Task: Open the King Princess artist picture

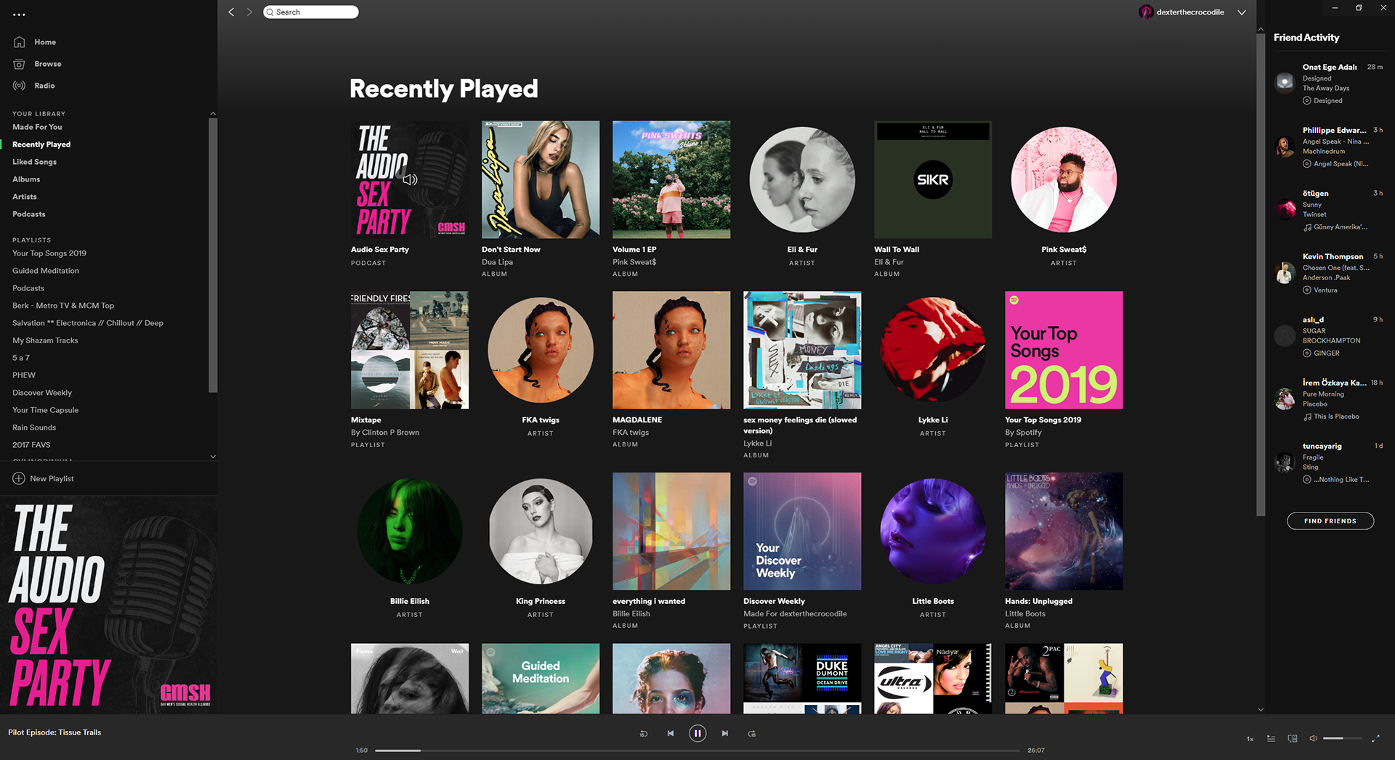Action: coord(541,531)
